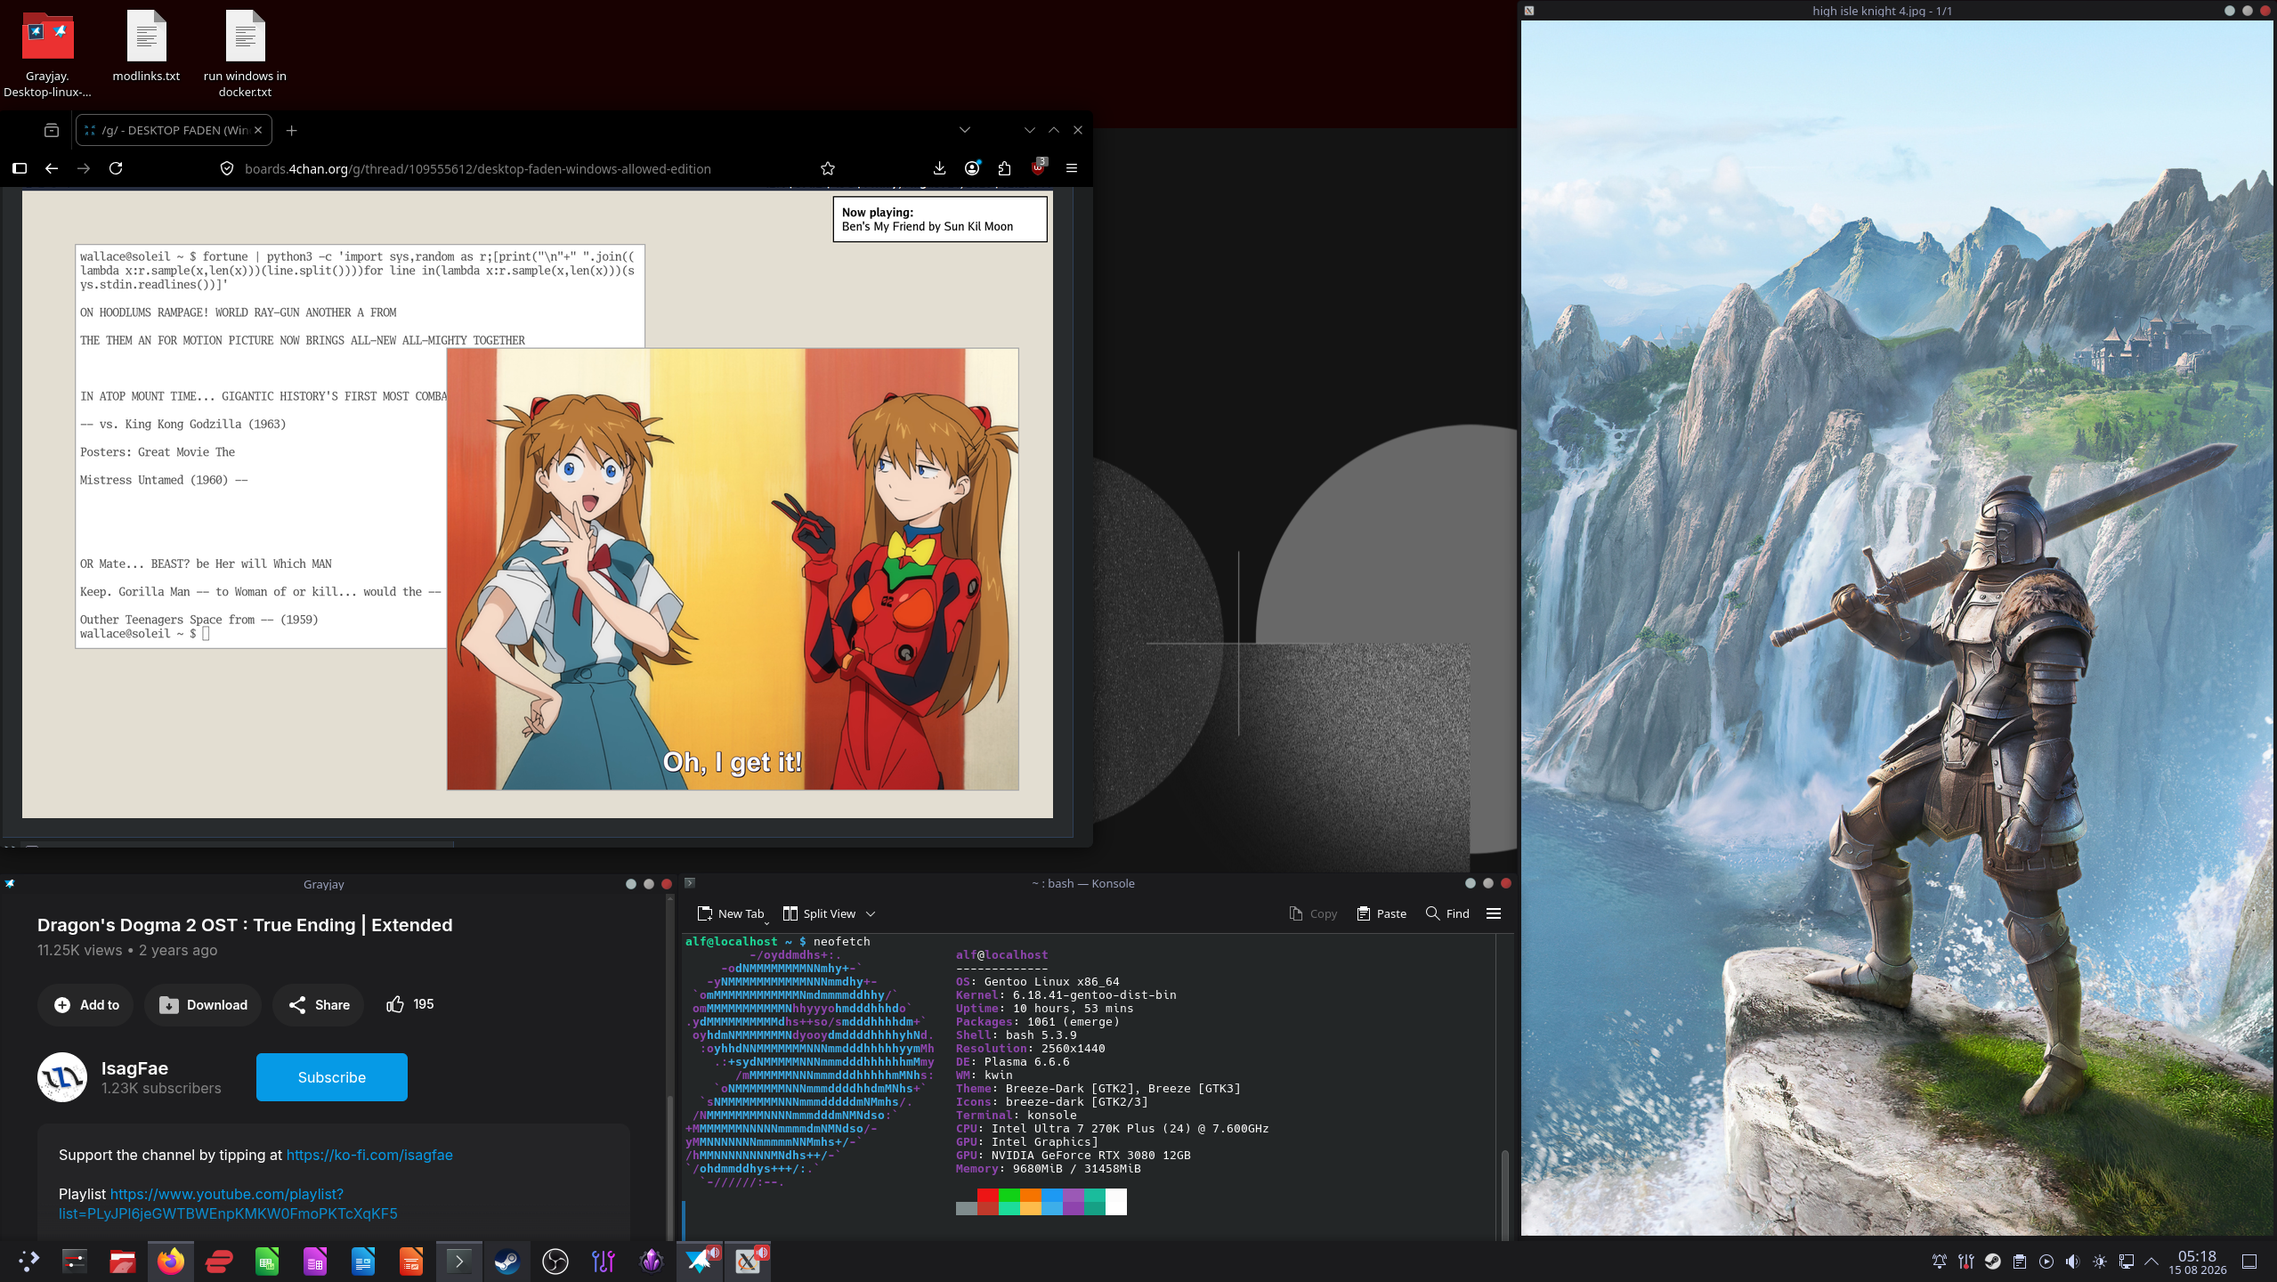
Task: Open the purple crystal app in taskbar
Action: tap(652, 1261)
